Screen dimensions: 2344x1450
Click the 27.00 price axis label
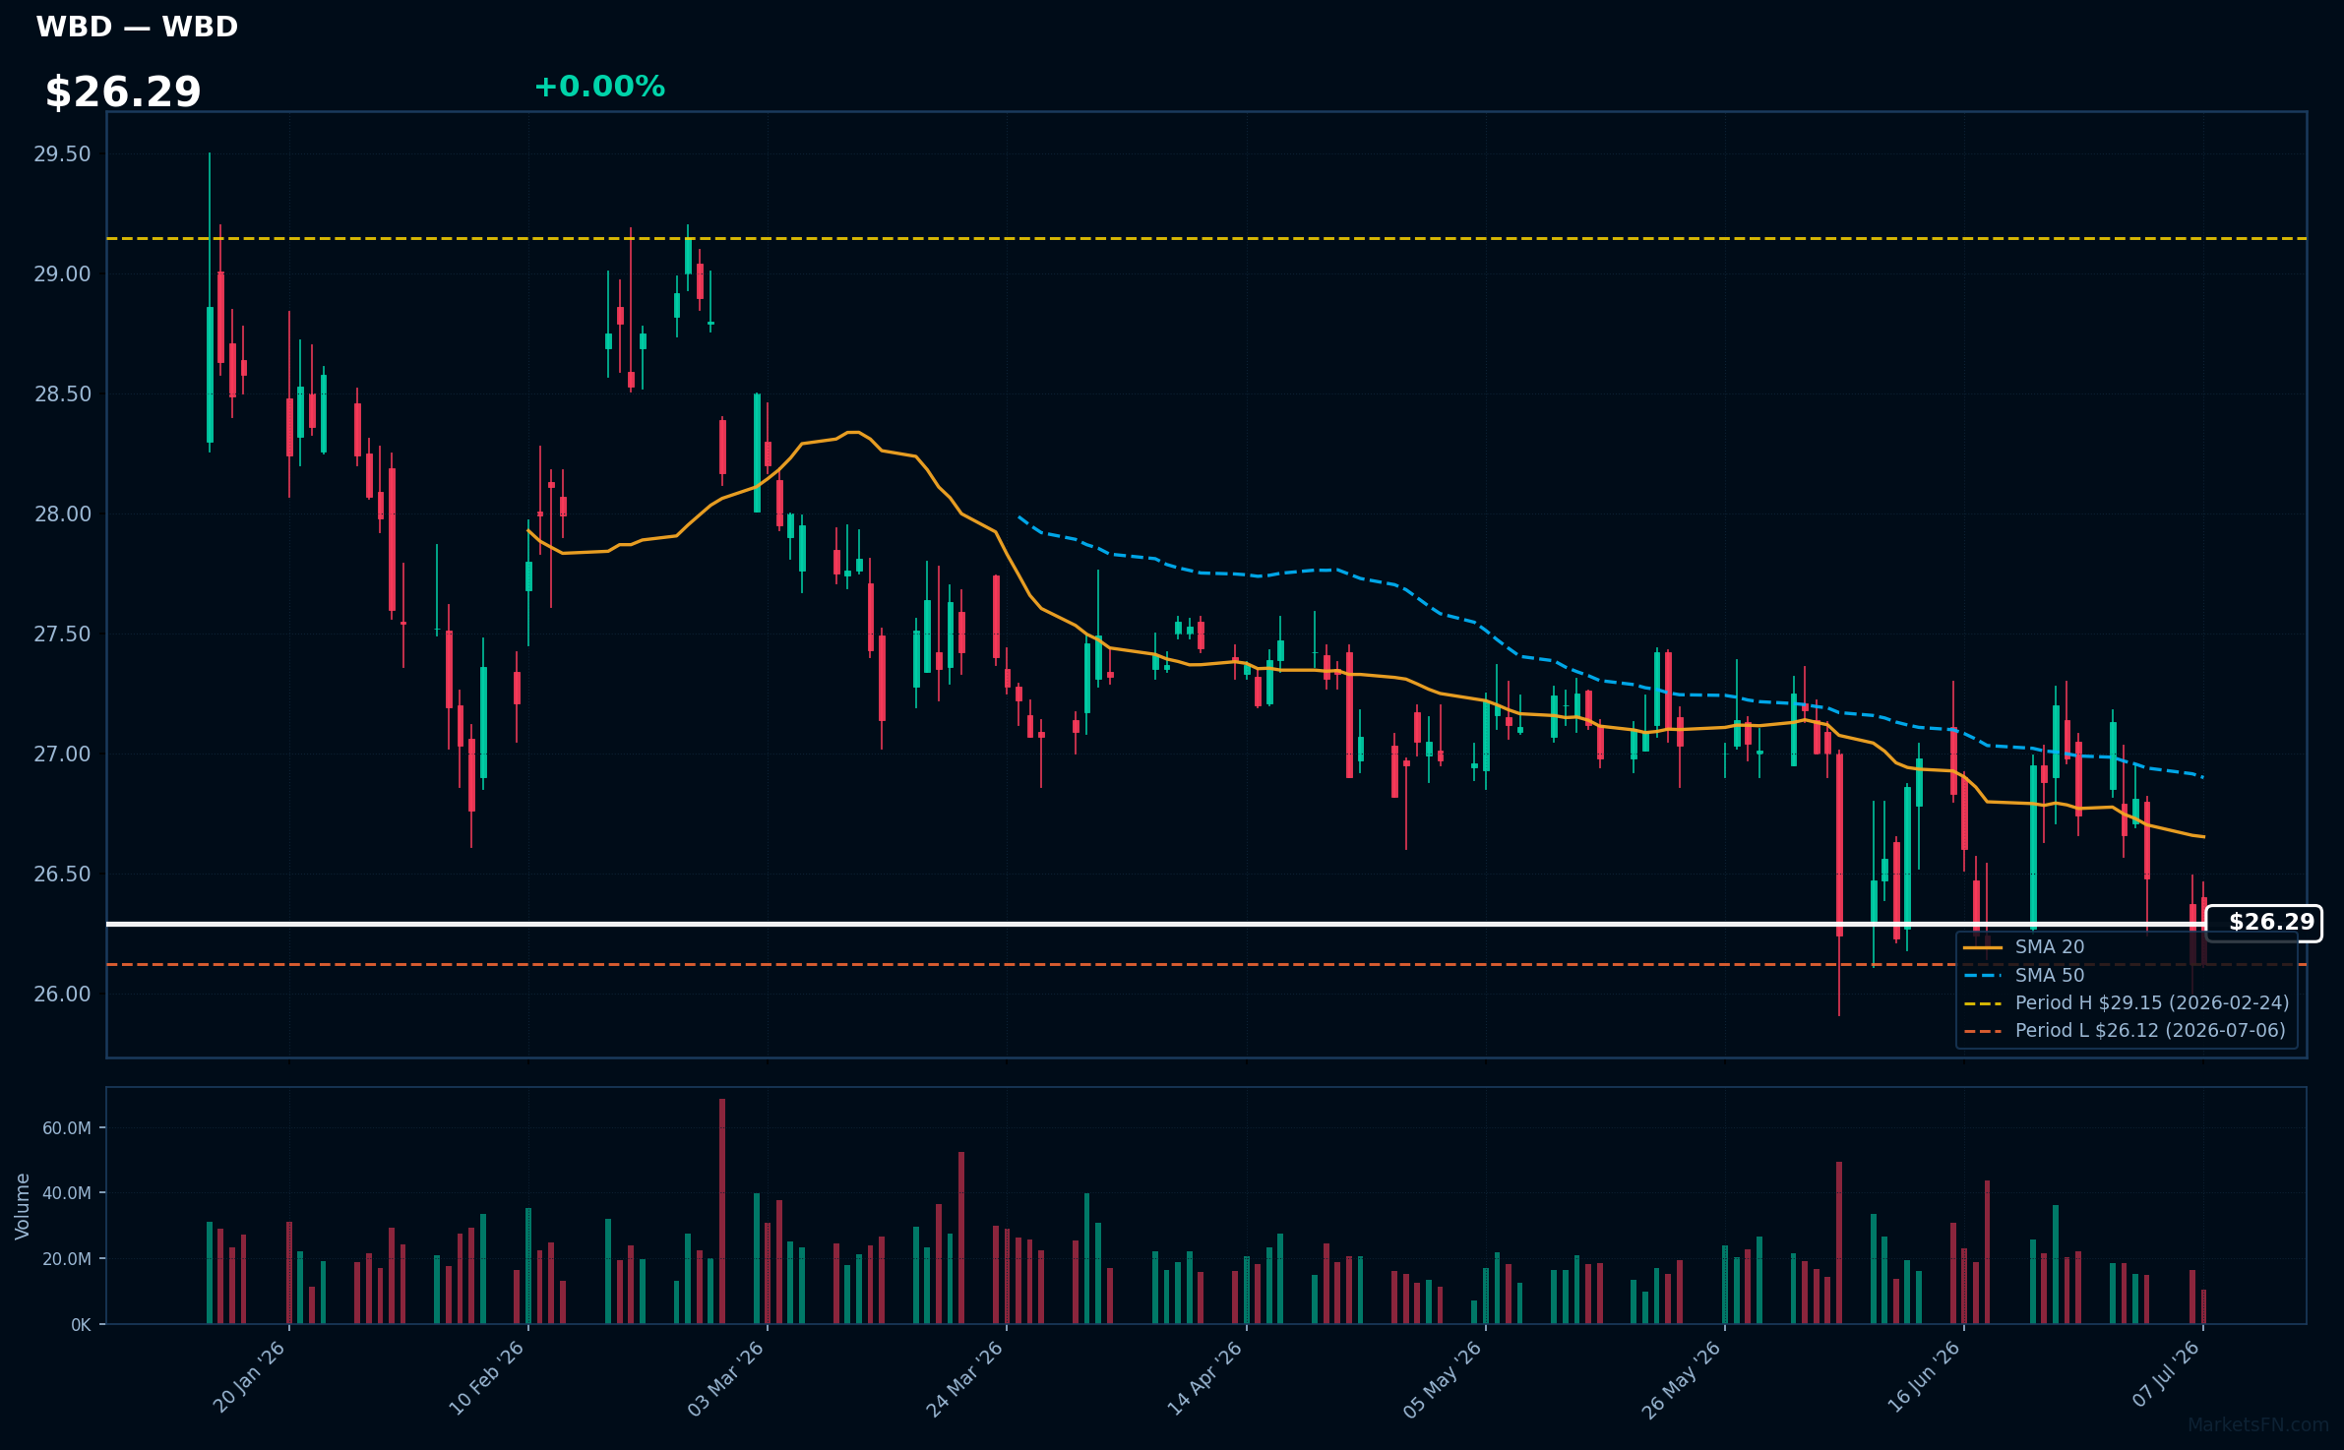point(62,755)
